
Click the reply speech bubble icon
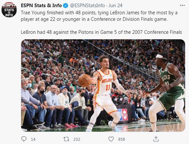tap(24, 139)
